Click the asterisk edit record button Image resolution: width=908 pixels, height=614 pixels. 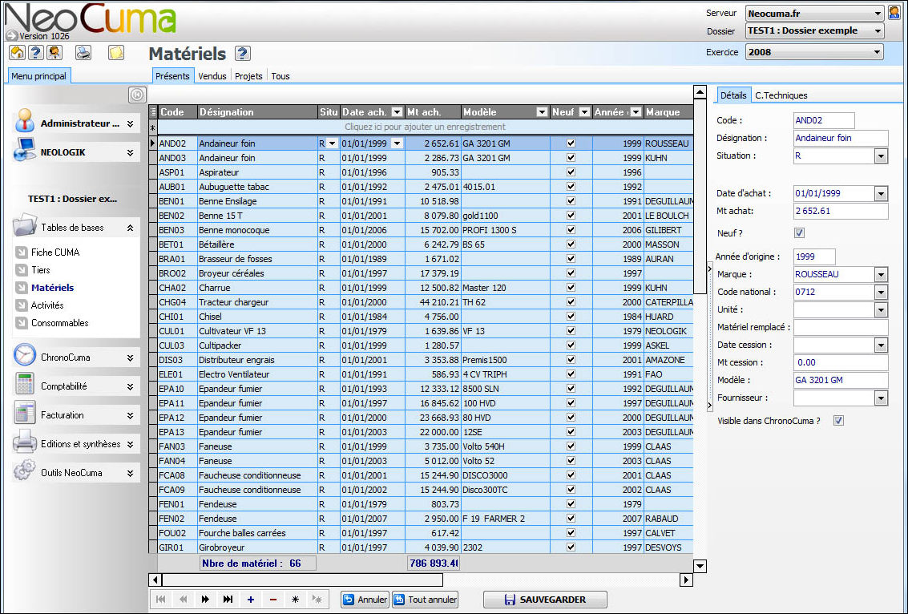pyautogui.click(x=296, y=600)
